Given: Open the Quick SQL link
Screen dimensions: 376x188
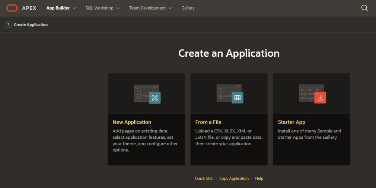Looking at the screenshot, I should pos(204,178).
